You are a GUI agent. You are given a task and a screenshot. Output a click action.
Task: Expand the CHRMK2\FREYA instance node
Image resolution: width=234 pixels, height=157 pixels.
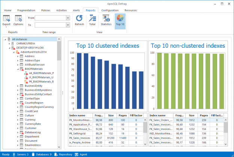(x=9, y=44)
